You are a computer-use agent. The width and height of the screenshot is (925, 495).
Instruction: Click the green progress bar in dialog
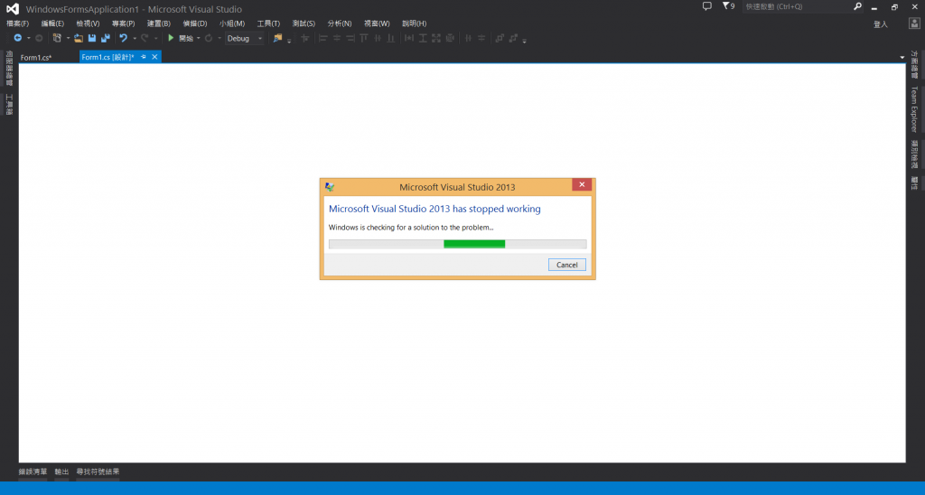[474, 244]
